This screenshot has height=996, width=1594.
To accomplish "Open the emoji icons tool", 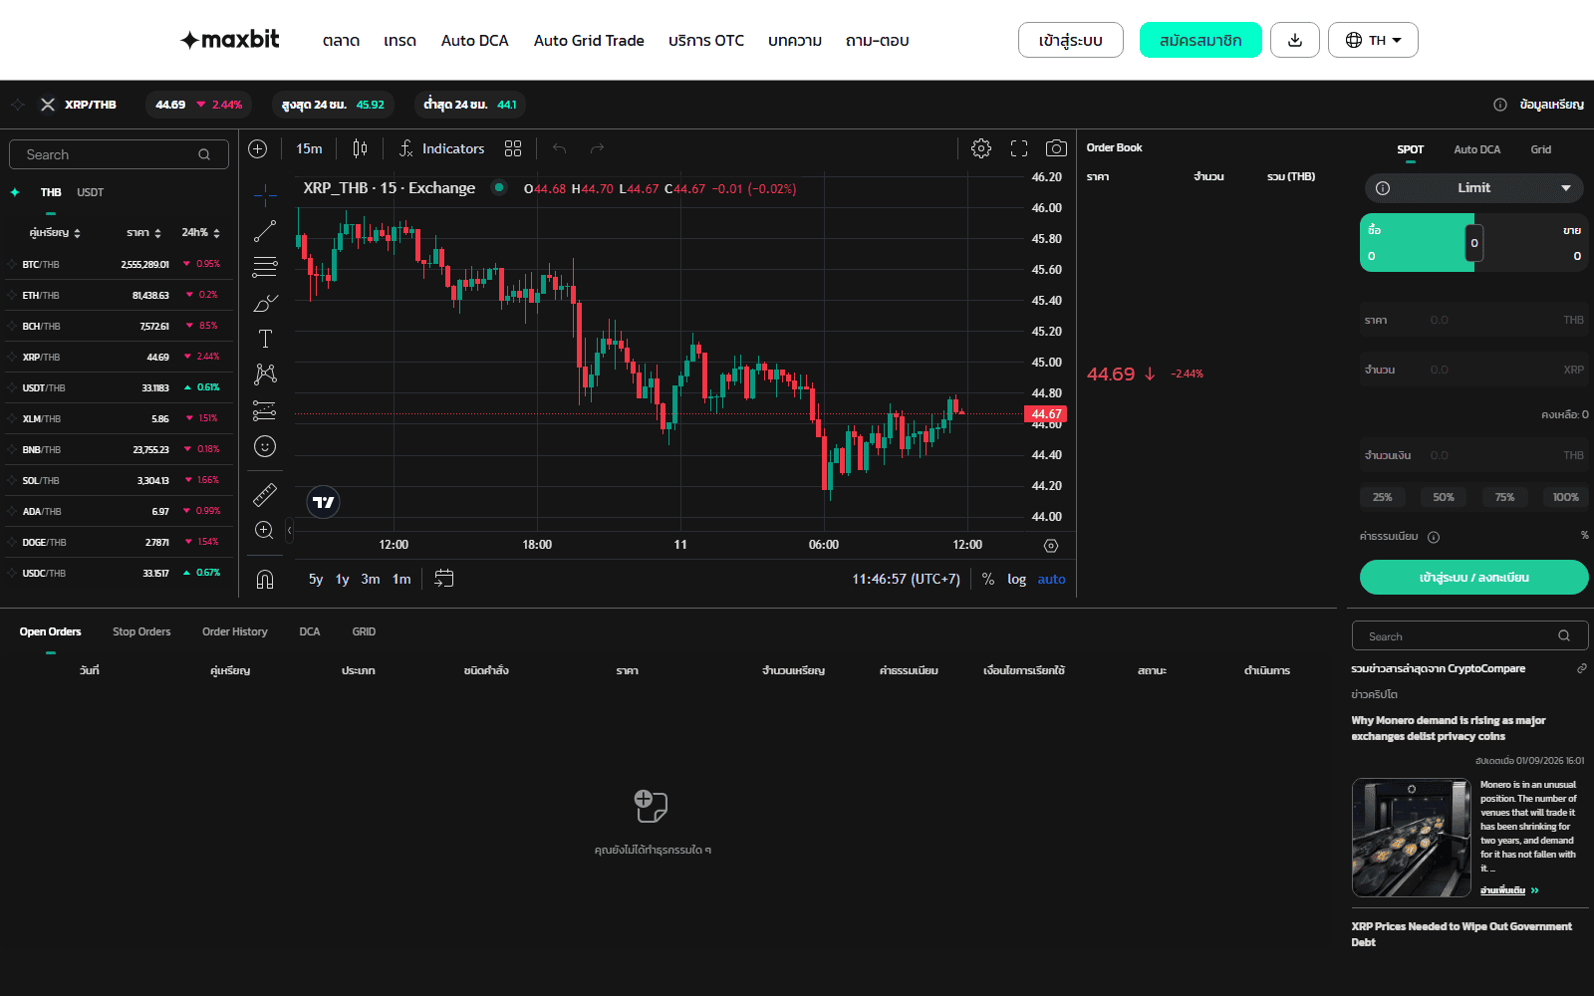I will [x=265, y=446].
